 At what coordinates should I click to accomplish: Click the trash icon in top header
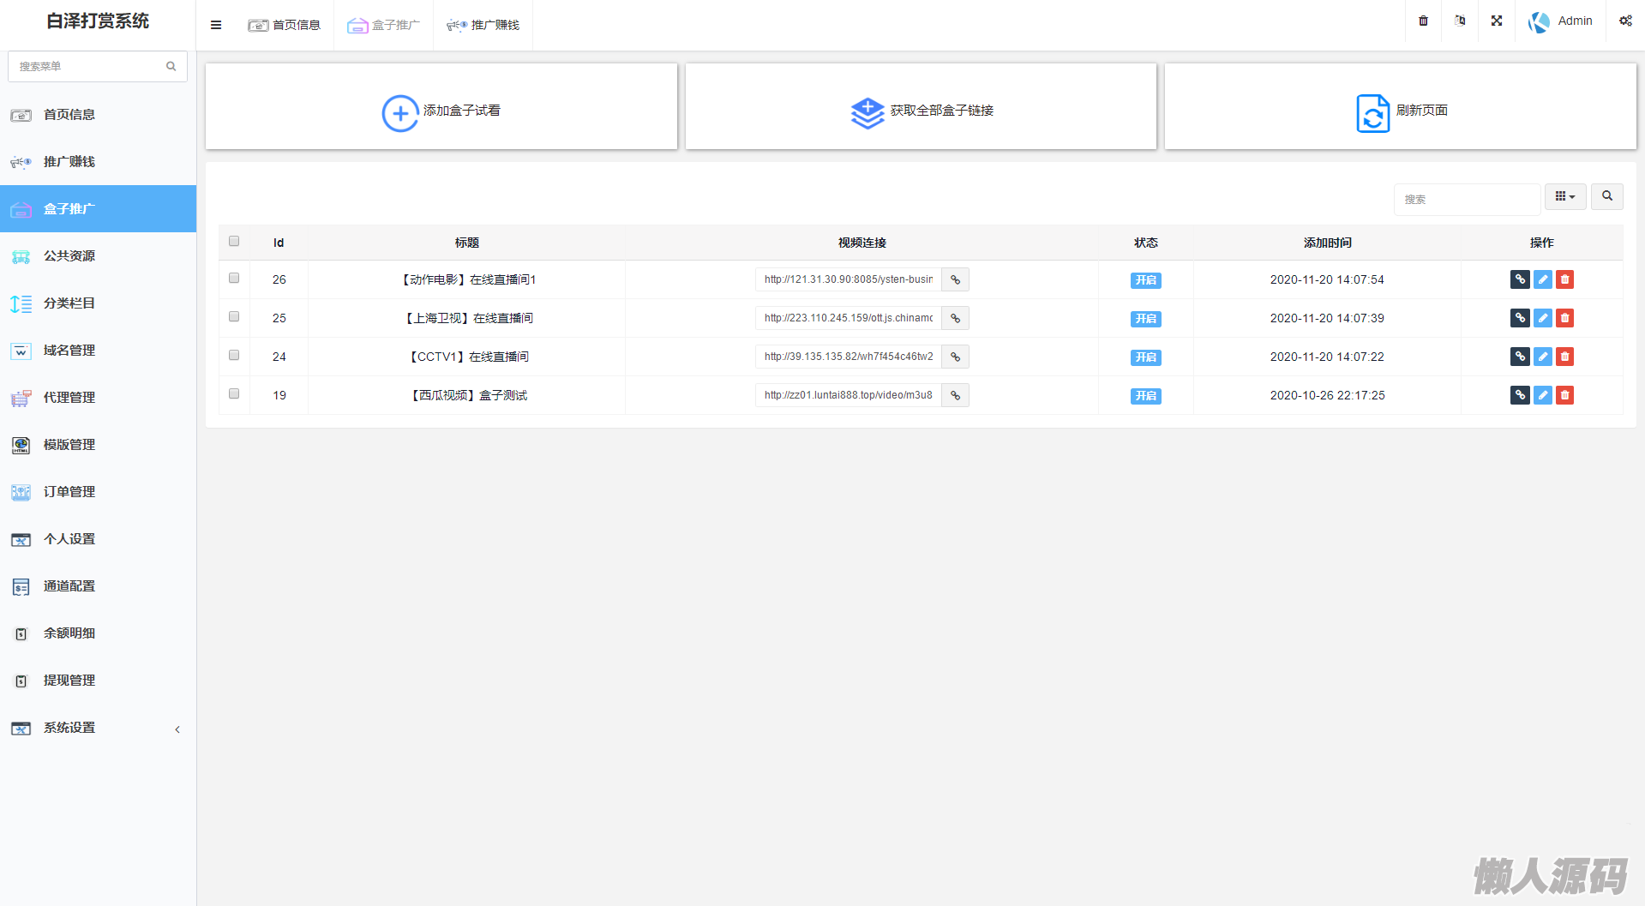1423,21
